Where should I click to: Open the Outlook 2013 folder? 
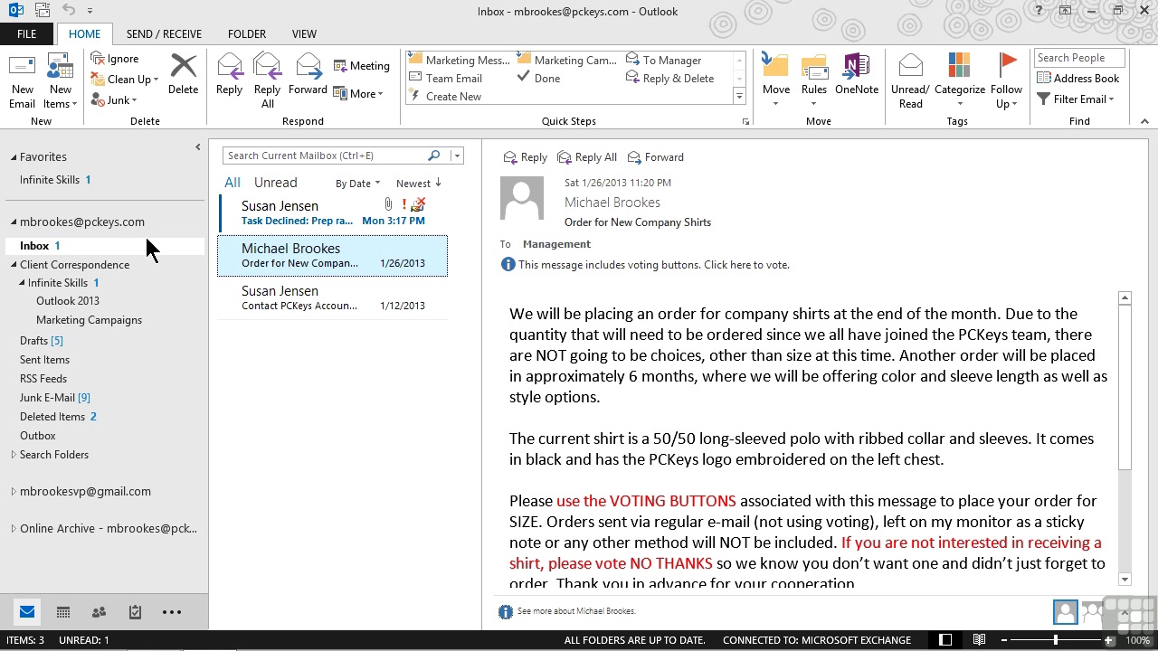pos(68,301)
